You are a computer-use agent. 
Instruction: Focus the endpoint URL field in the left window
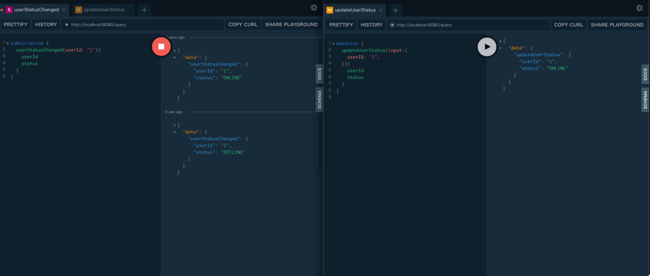point(143,25)
